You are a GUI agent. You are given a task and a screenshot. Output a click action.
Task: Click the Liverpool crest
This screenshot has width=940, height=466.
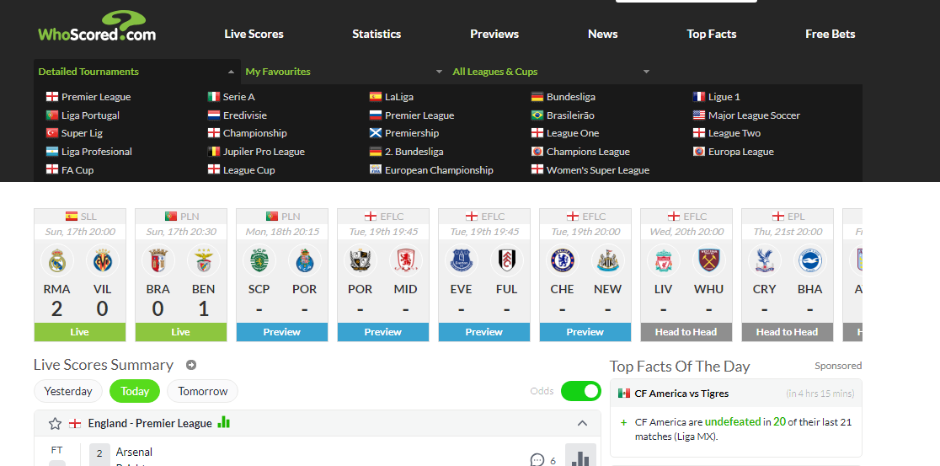click(x=663, y=261)
